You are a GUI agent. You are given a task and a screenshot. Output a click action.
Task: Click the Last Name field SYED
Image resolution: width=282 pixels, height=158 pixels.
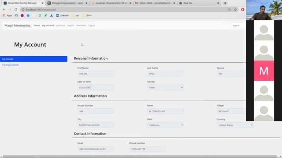coord(165,74)
